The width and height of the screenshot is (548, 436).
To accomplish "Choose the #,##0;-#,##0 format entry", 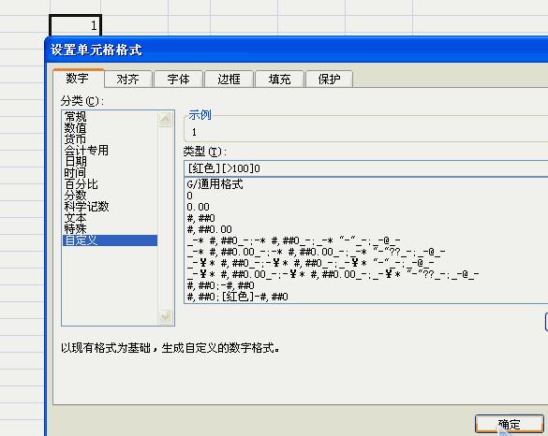I will tap(366, 285).
